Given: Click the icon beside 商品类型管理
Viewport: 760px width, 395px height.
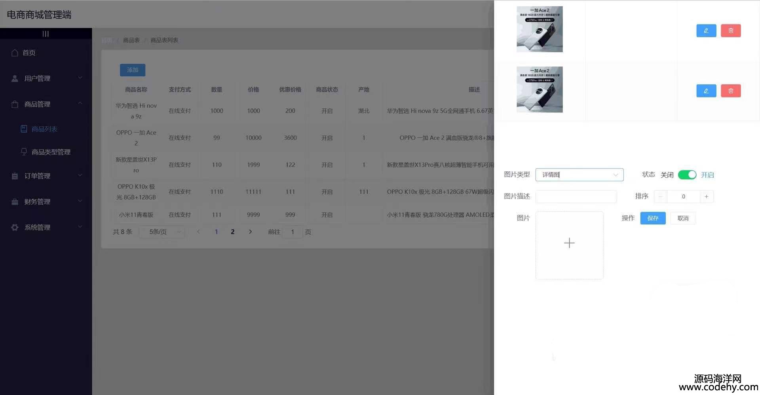Looking at the screenshot, I should (x=24, y=152).
